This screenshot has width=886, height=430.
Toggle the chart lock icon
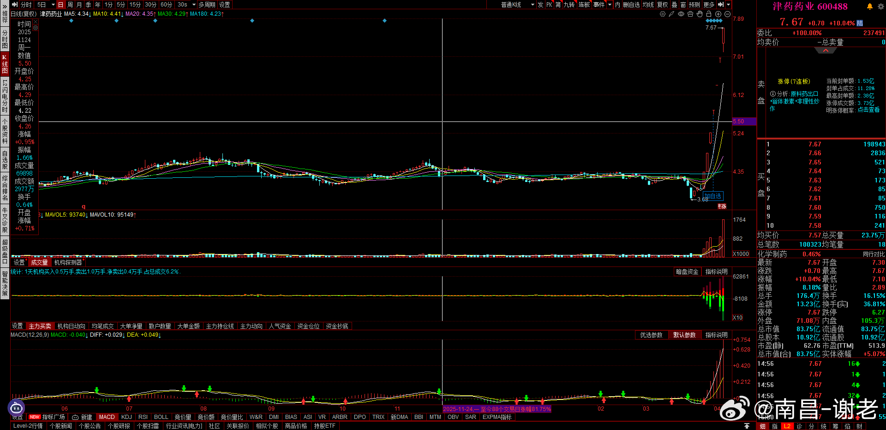709,14
